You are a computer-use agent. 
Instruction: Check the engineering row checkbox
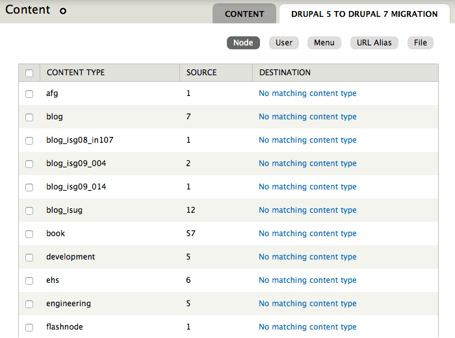(29, 304)
